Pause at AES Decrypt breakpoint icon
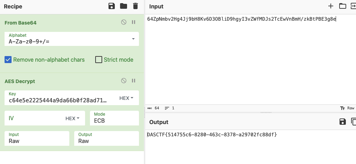This screenshot has width=356, height=164. click(x=133, y=81)
